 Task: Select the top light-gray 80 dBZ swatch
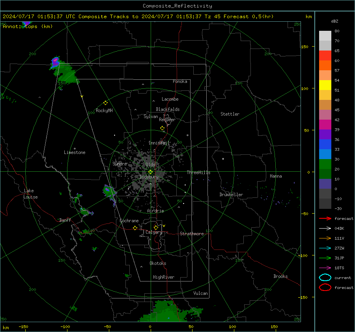click(325, 36)
